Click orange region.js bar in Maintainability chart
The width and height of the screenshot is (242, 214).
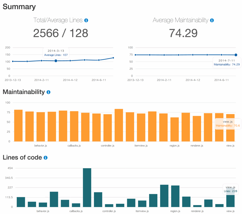(175, 129)
